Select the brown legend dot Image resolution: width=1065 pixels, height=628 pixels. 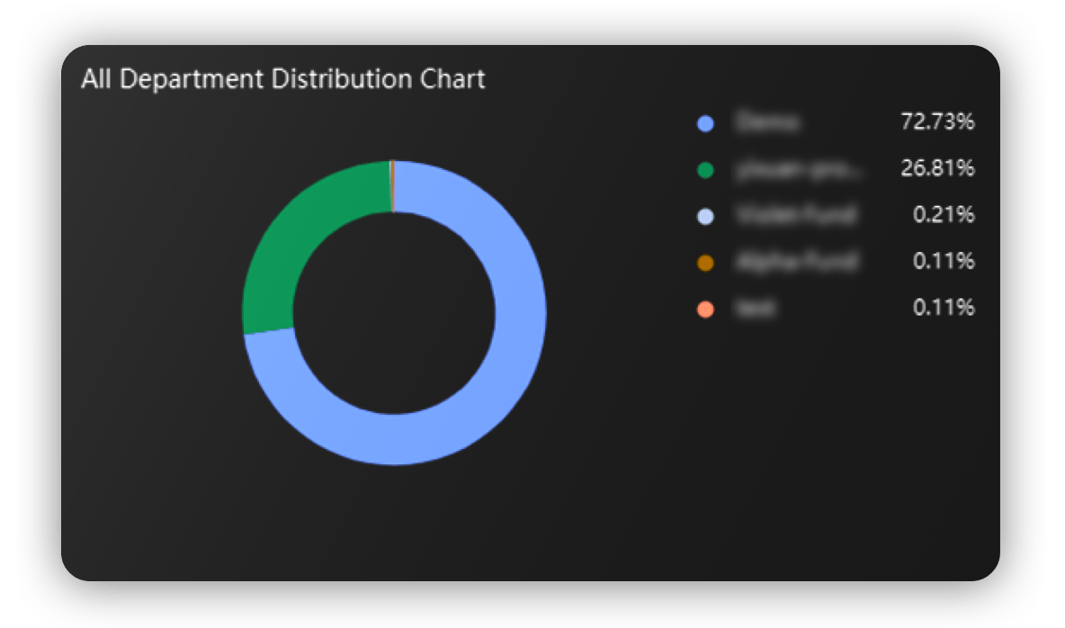pos(706,263)
